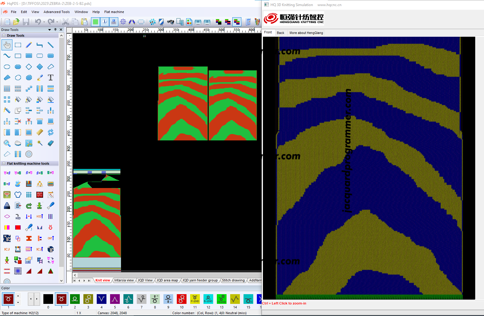The image size is (484, 316).
Task: Choose the Eraser tool in Draw Tools
Action: 51,143
